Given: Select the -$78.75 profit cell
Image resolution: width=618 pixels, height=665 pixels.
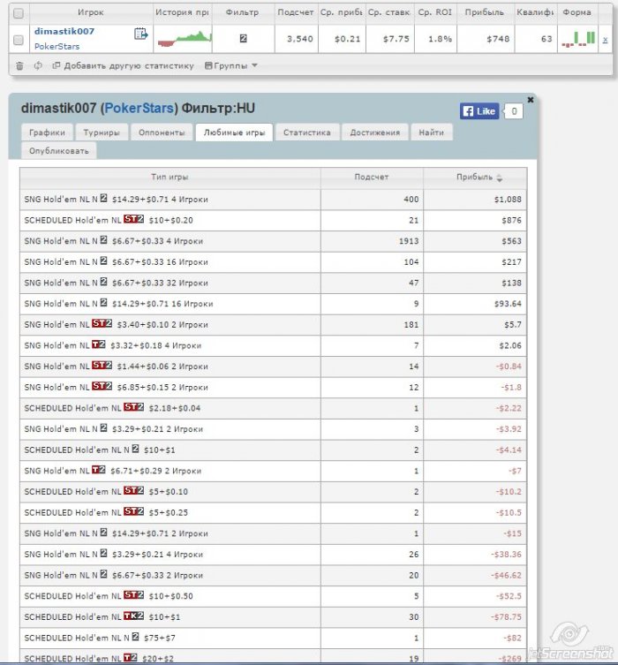Looking at the screenshot, I should [x=475, y=617].
